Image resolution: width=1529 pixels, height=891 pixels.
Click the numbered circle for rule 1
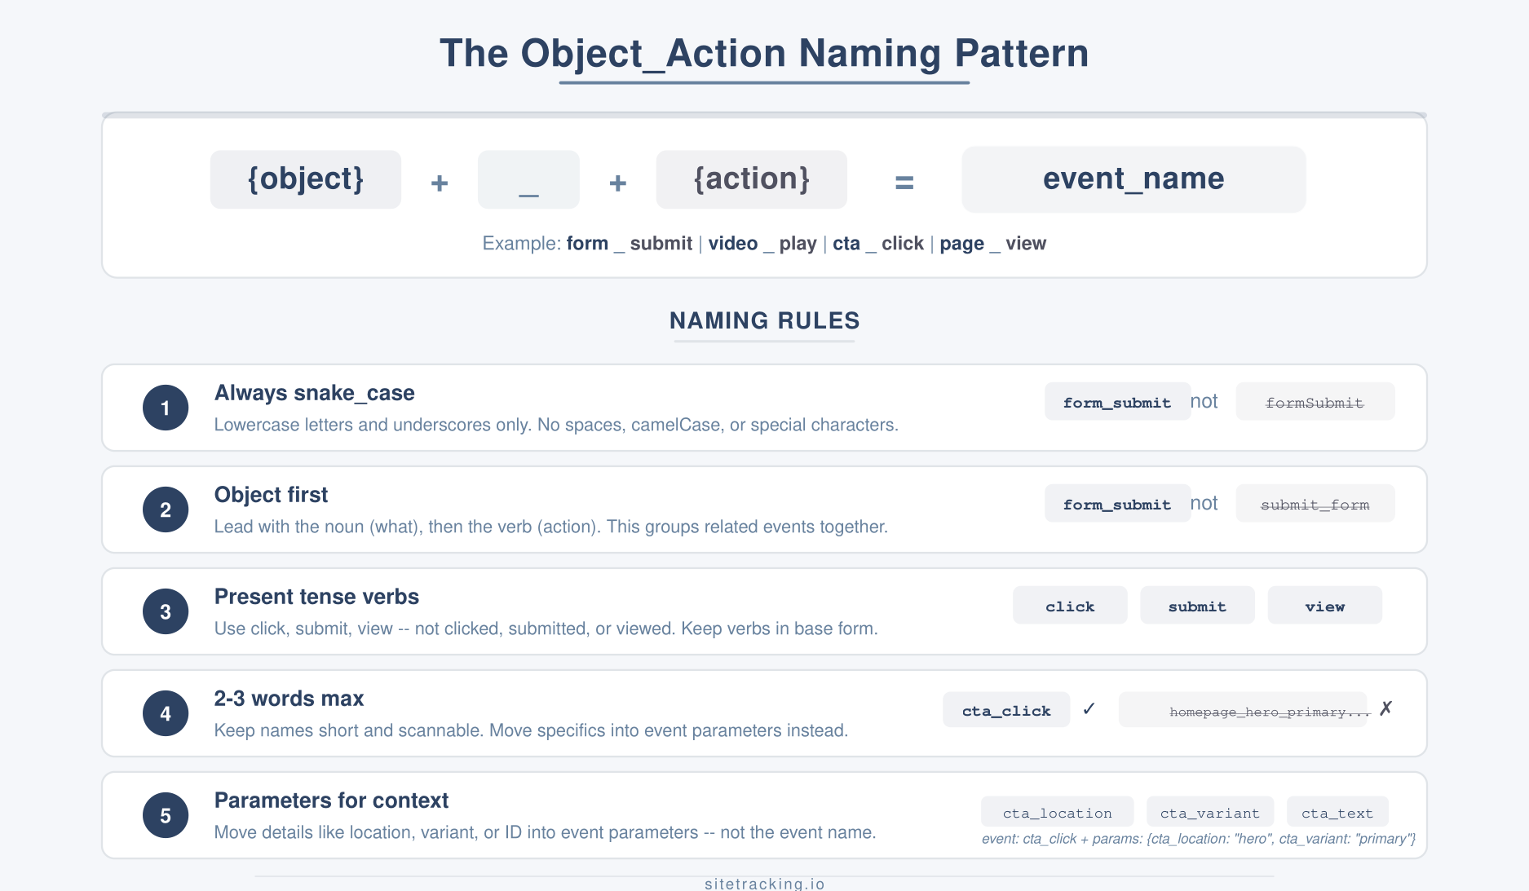tap(165, 408)
